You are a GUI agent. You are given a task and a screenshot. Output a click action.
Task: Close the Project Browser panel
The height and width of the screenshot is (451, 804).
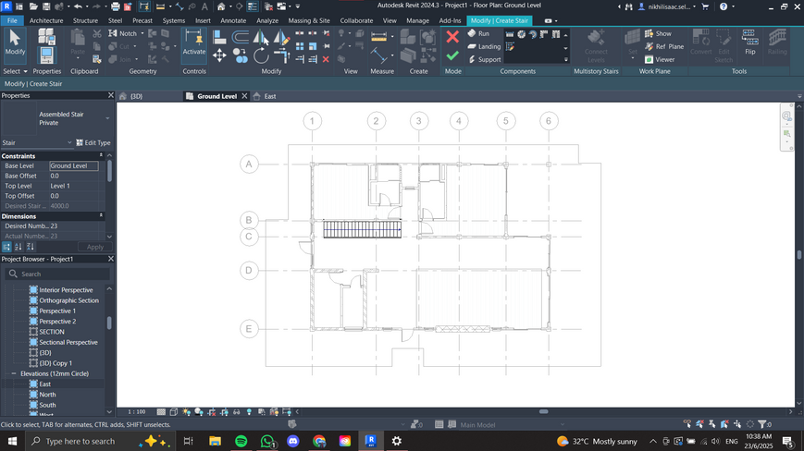pyautogui.click(x=110, y=259)
